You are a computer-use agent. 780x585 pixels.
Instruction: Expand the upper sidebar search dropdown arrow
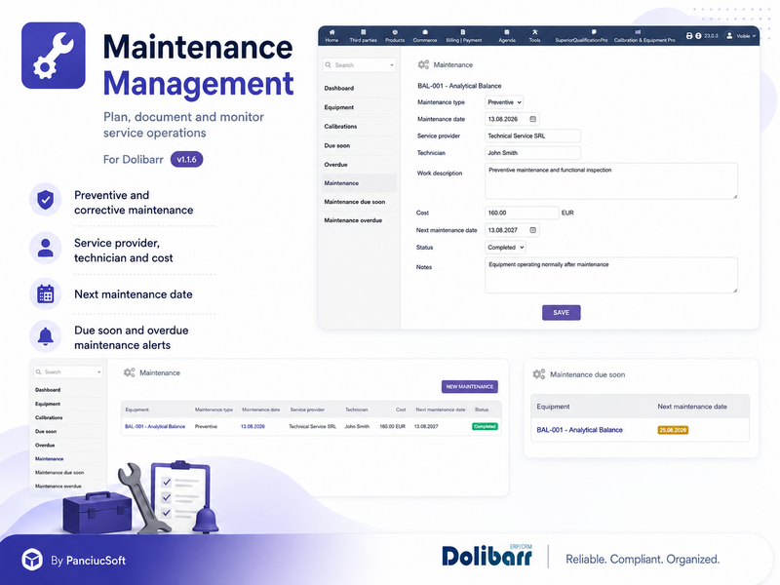(392, 65)
